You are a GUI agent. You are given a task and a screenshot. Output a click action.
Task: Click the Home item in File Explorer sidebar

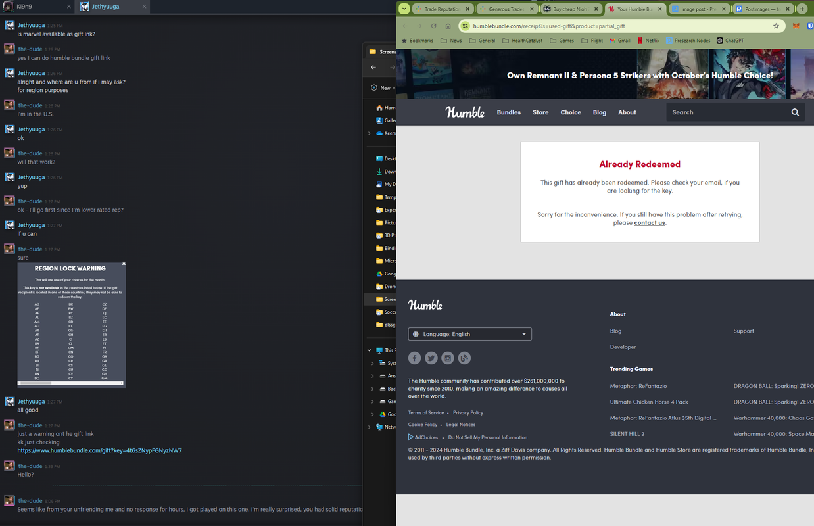[x=386, y=108]
